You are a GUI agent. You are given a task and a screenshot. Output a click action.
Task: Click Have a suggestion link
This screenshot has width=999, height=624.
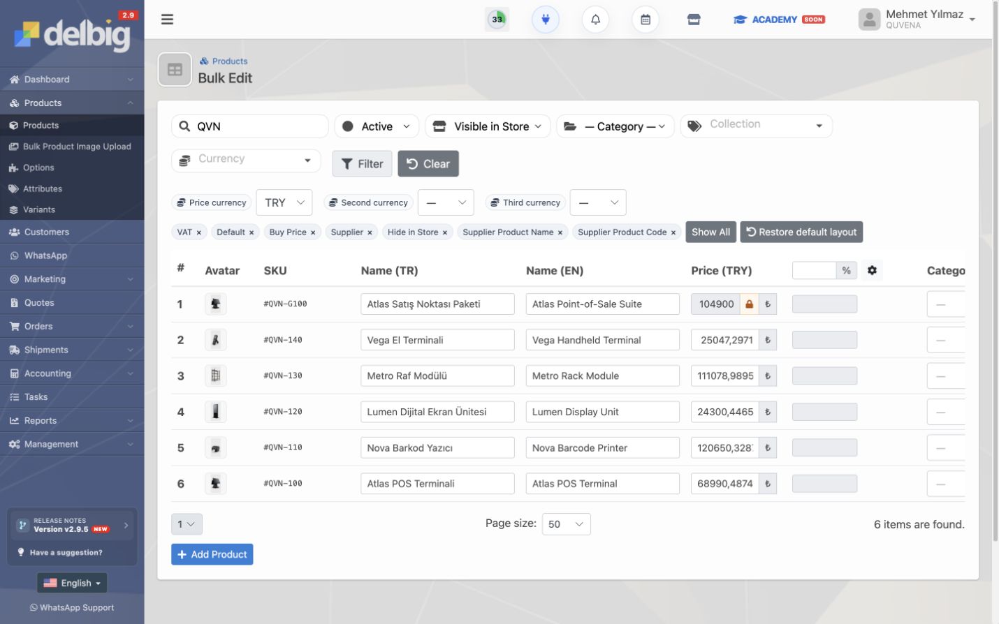tap(66, 553)
